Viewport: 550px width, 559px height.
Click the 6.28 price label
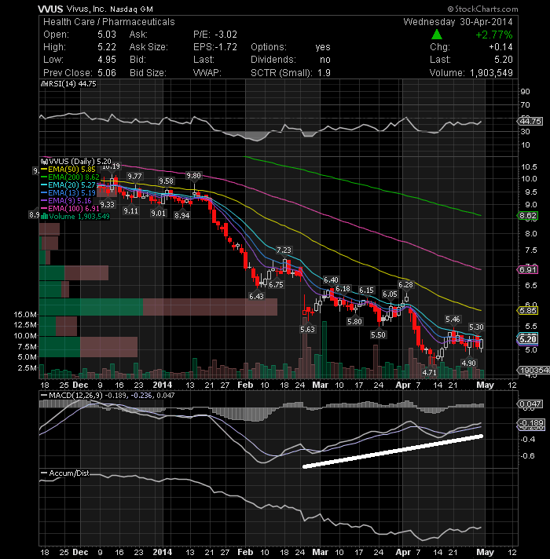(x=405, y=284)
